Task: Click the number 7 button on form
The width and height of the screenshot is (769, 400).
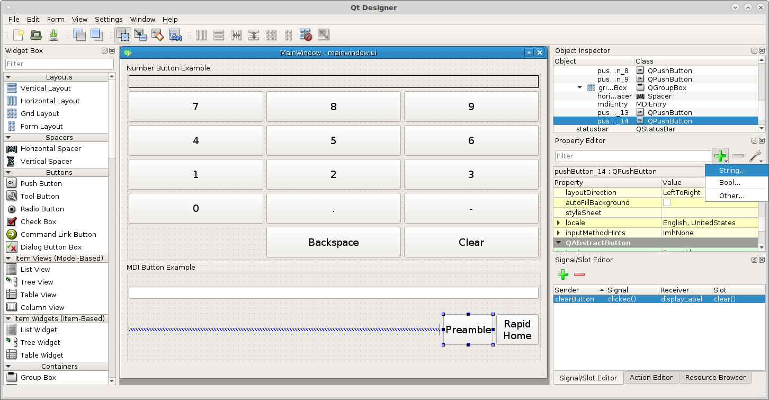Action: pyautogui.click(x=196, y=106)
